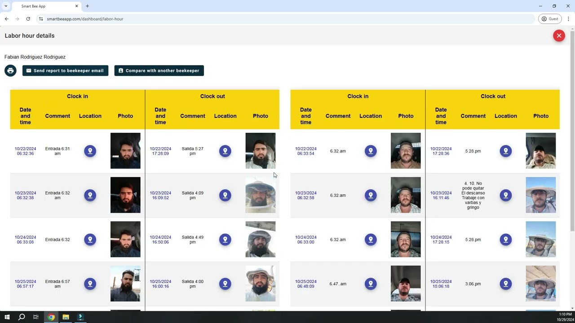Select the Smart Bee App tab
Screen dimensions: 575x323
click(46, 6)
